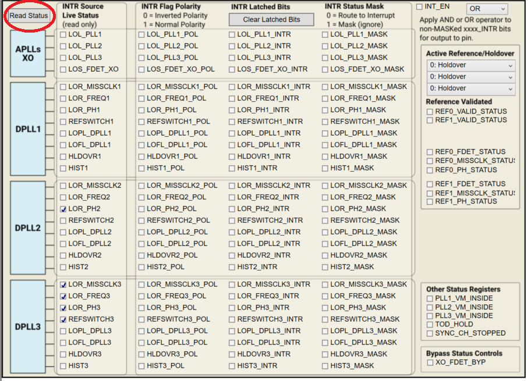Toggle HLDOVR1_POL polarity setting
This screenshot has height=381, width=528.
coord(140,157)
